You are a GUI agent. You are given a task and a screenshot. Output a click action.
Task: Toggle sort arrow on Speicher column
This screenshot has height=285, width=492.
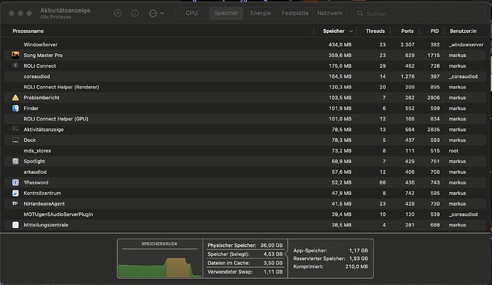(350, 31)
